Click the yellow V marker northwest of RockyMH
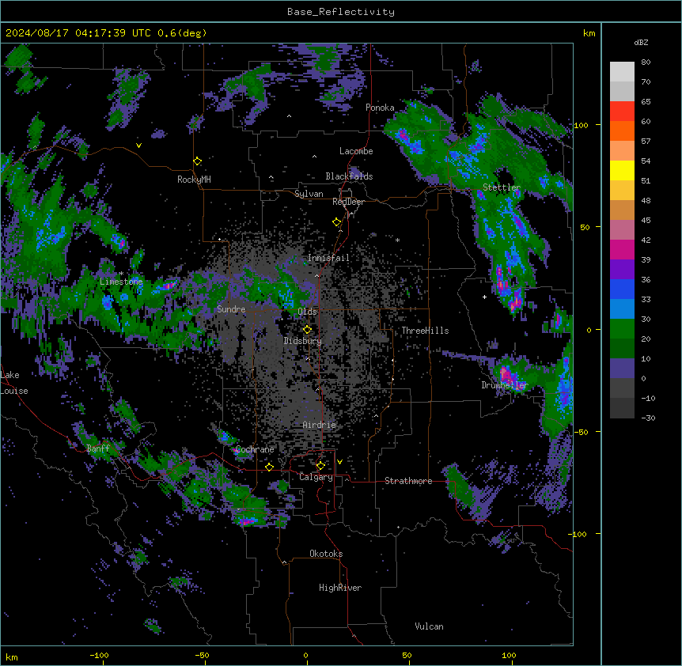Viewport: 682px width, 666px height. pyautogui.click(x=138, y=146)
